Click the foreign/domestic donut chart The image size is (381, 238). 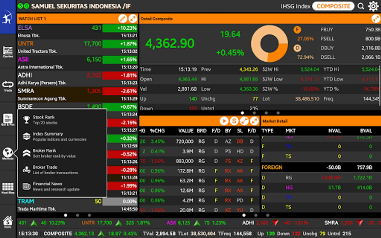[x=269, y=44]
